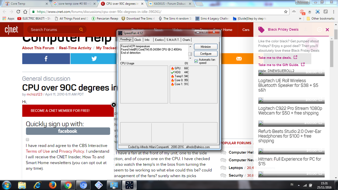Image resolution: width=338 pixels, height=190 pixels.
Task: Open Chrome three-dot menu
Action: point(334,12)
